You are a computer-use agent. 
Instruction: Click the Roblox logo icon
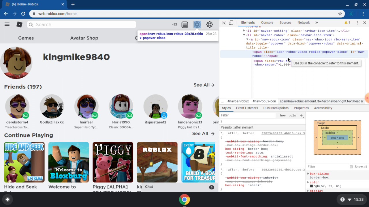point(19,24)
